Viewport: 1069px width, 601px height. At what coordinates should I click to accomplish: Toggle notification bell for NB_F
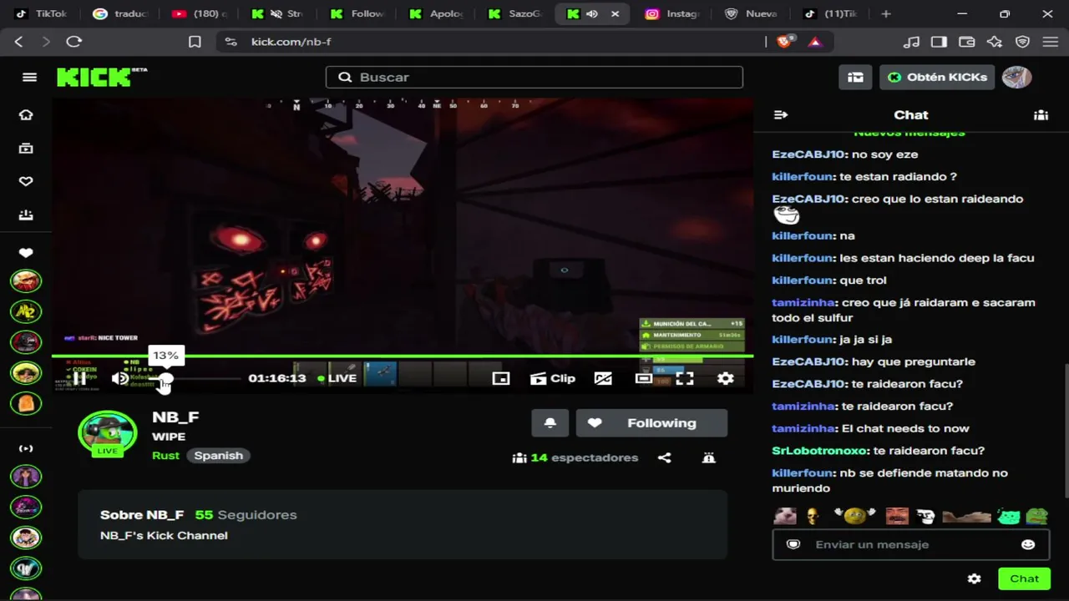click(550, 423)
